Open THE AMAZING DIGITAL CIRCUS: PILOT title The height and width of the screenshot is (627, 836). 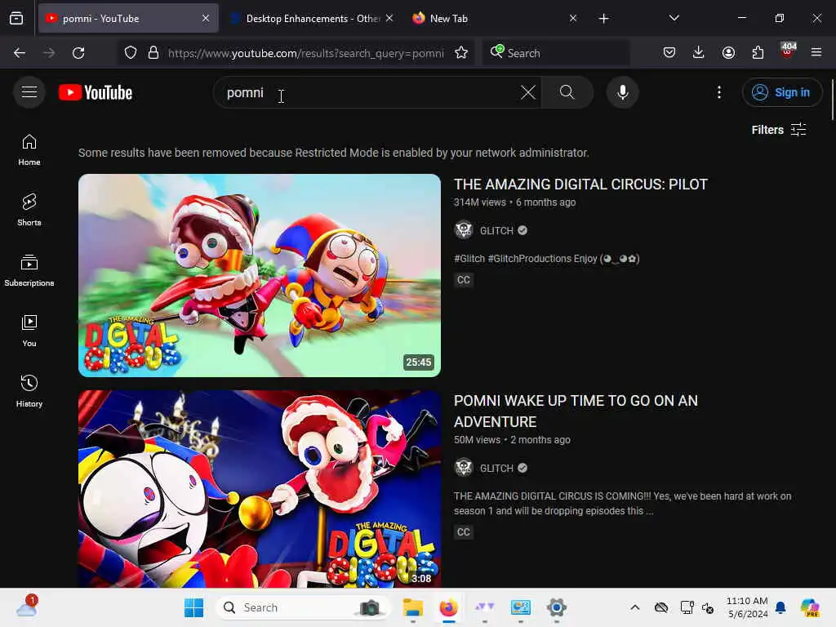pos(580,185)
